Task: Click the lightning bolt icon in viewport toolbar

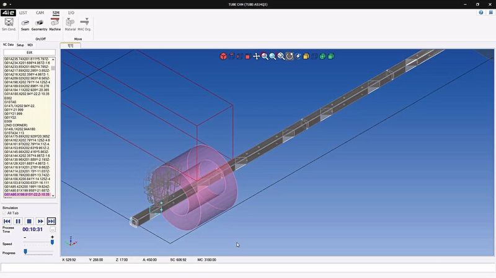Action: coord(298,56)
